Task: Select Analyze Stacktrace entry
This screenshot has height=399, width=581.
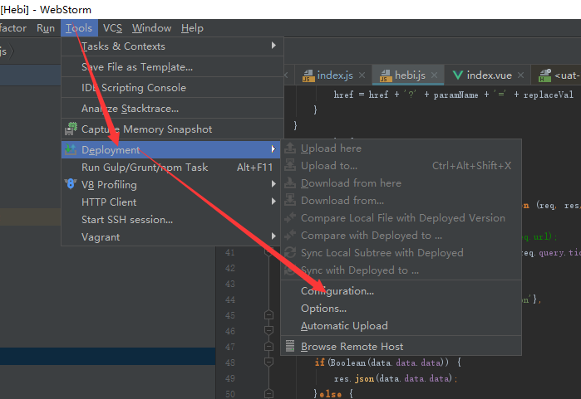Action: coord(172,109)
